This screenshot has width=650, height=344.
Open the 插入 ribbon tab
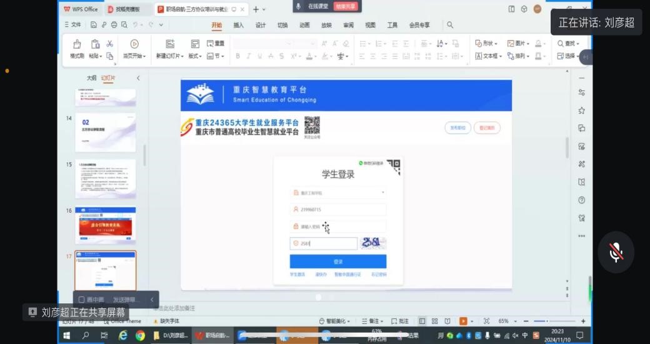238,25
